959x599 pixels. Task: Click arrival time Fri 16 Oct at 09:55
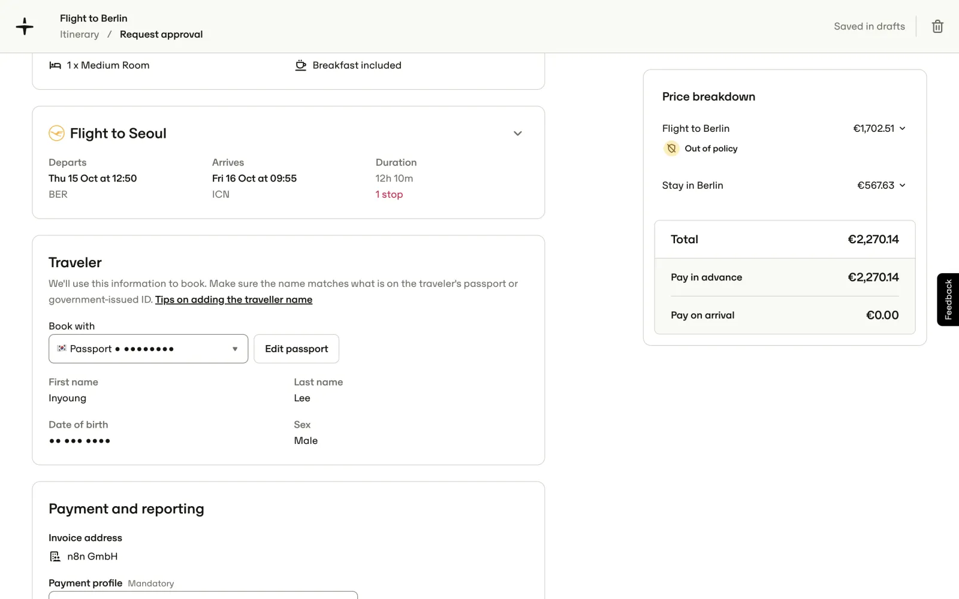[x=254, y=178]
